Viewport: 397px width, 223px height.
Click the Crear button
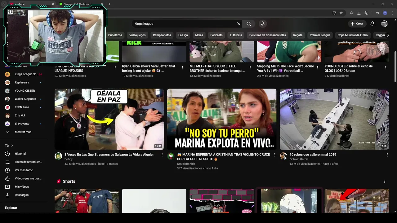[x=357, y=24]
